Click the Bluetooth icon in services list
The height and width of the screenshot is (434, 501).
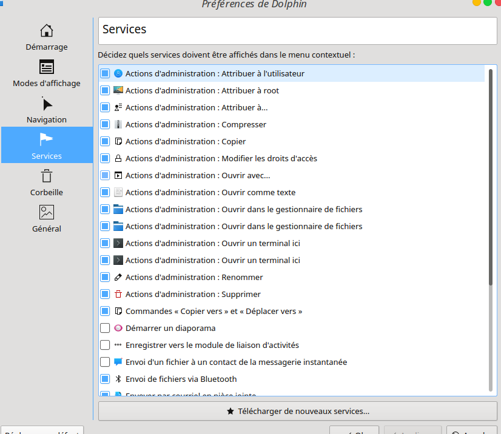[118, 379]
